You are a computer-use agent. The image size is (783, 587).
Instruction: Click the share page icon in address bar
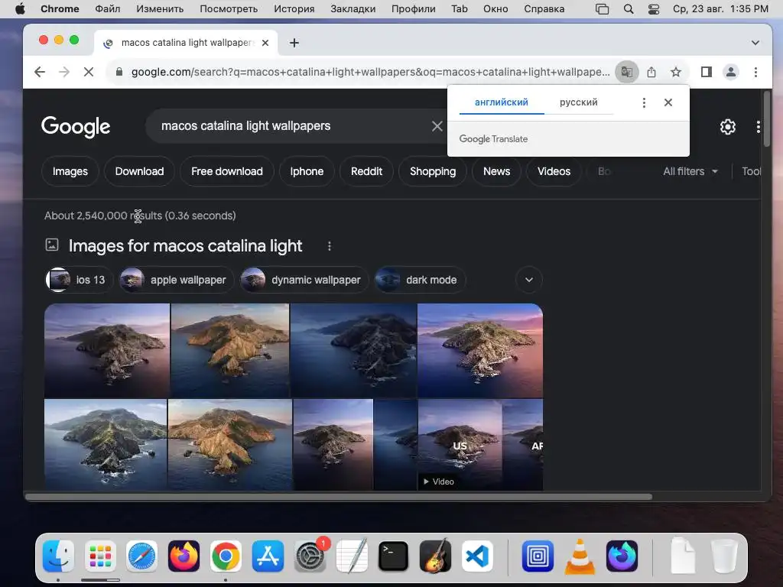(651, 72)
